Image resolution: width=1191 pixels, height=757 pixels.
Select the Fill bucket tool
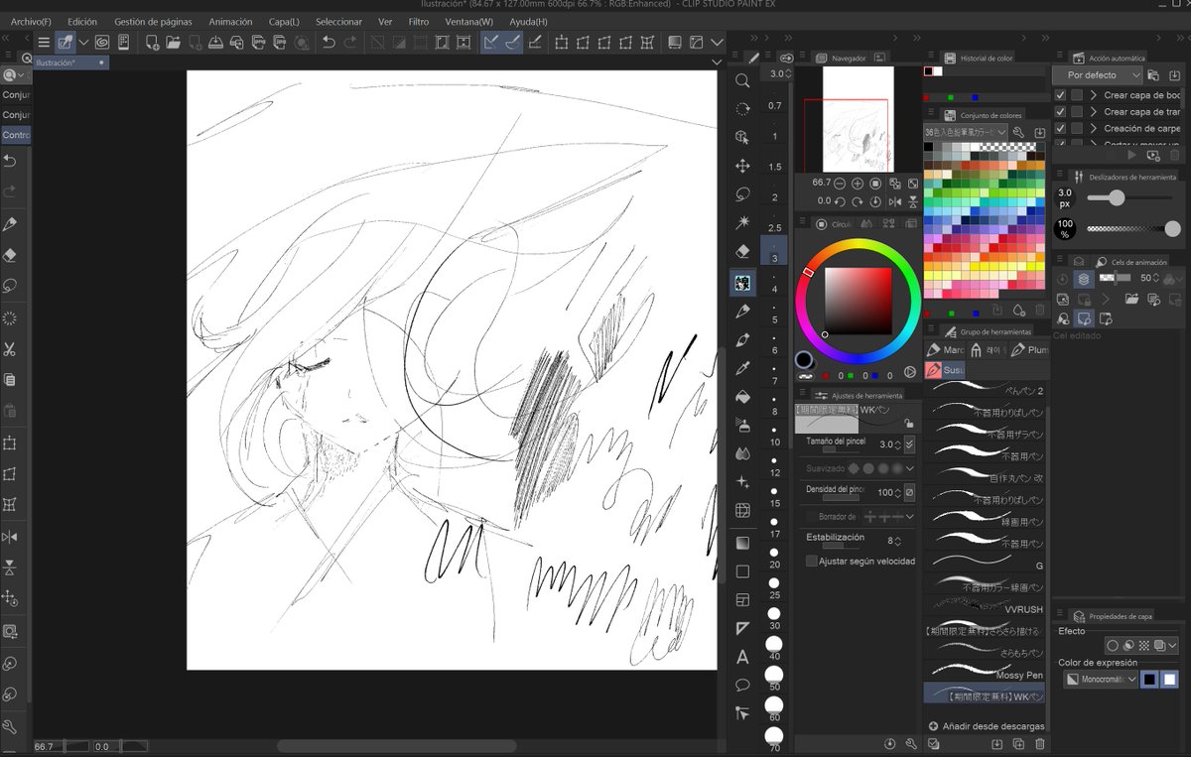coord(742,397)
